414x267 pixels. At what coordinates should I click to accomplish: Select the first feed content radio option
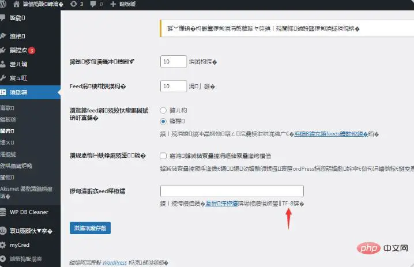(x=163, y=110)
